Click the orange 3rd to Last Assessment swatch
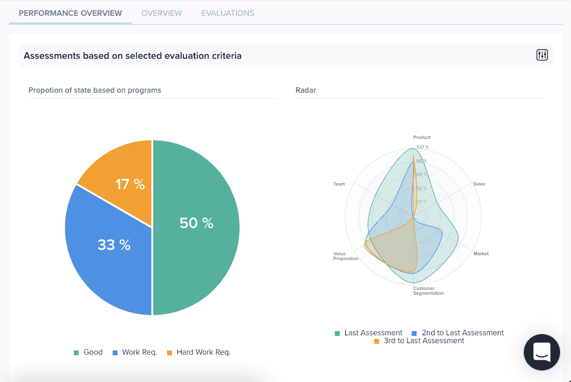571x382 pixels. coord(377,341)
